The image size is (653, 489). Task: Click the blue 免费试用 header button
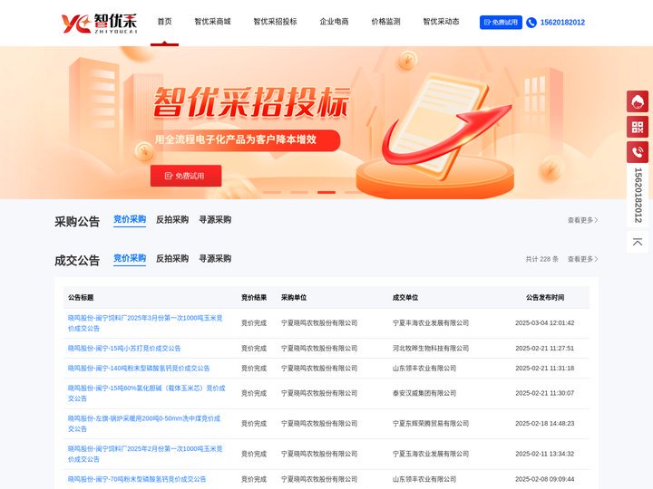501,23
